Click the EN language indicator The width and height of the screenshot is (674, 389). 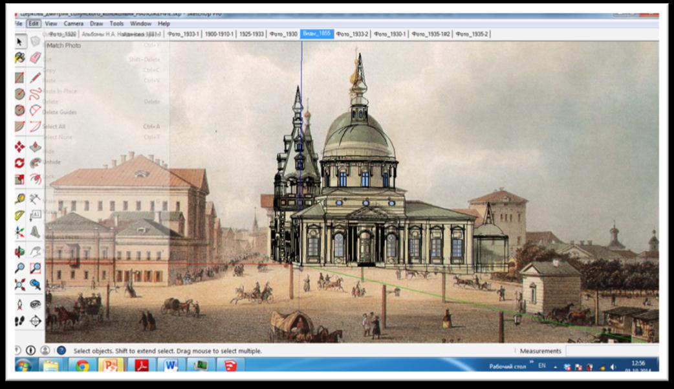(541, 366)
